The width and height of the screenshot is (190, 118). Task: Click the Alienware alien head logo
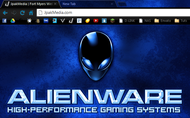(x=96, y=56)
